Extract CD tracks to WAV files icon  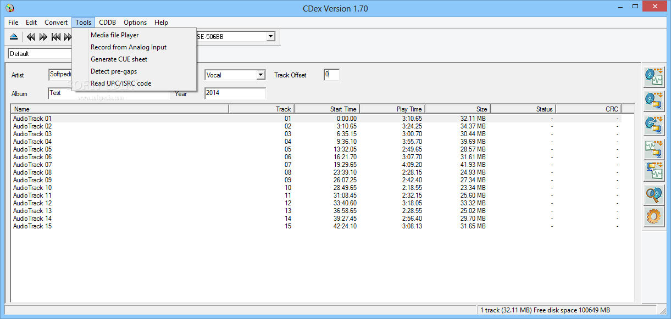click(653, 77)
